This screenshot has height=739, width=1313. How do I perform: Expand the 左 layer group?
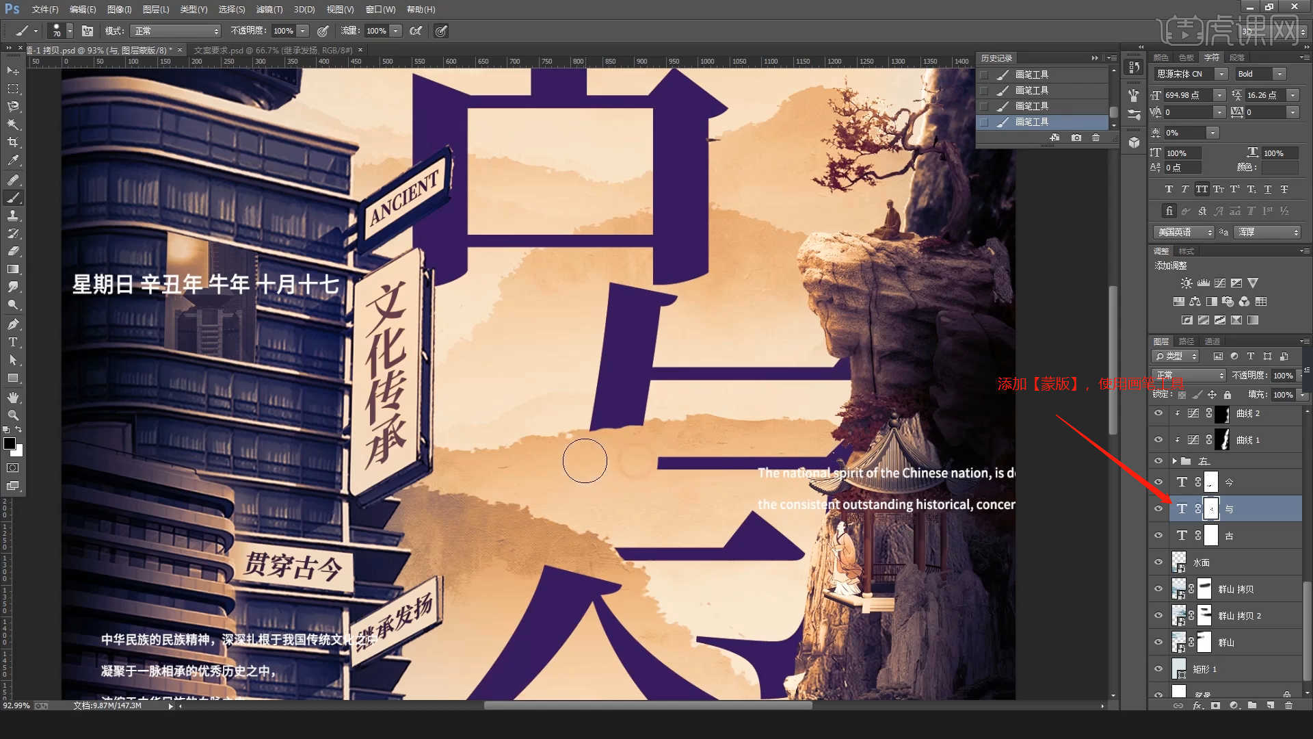(1175, 461)
